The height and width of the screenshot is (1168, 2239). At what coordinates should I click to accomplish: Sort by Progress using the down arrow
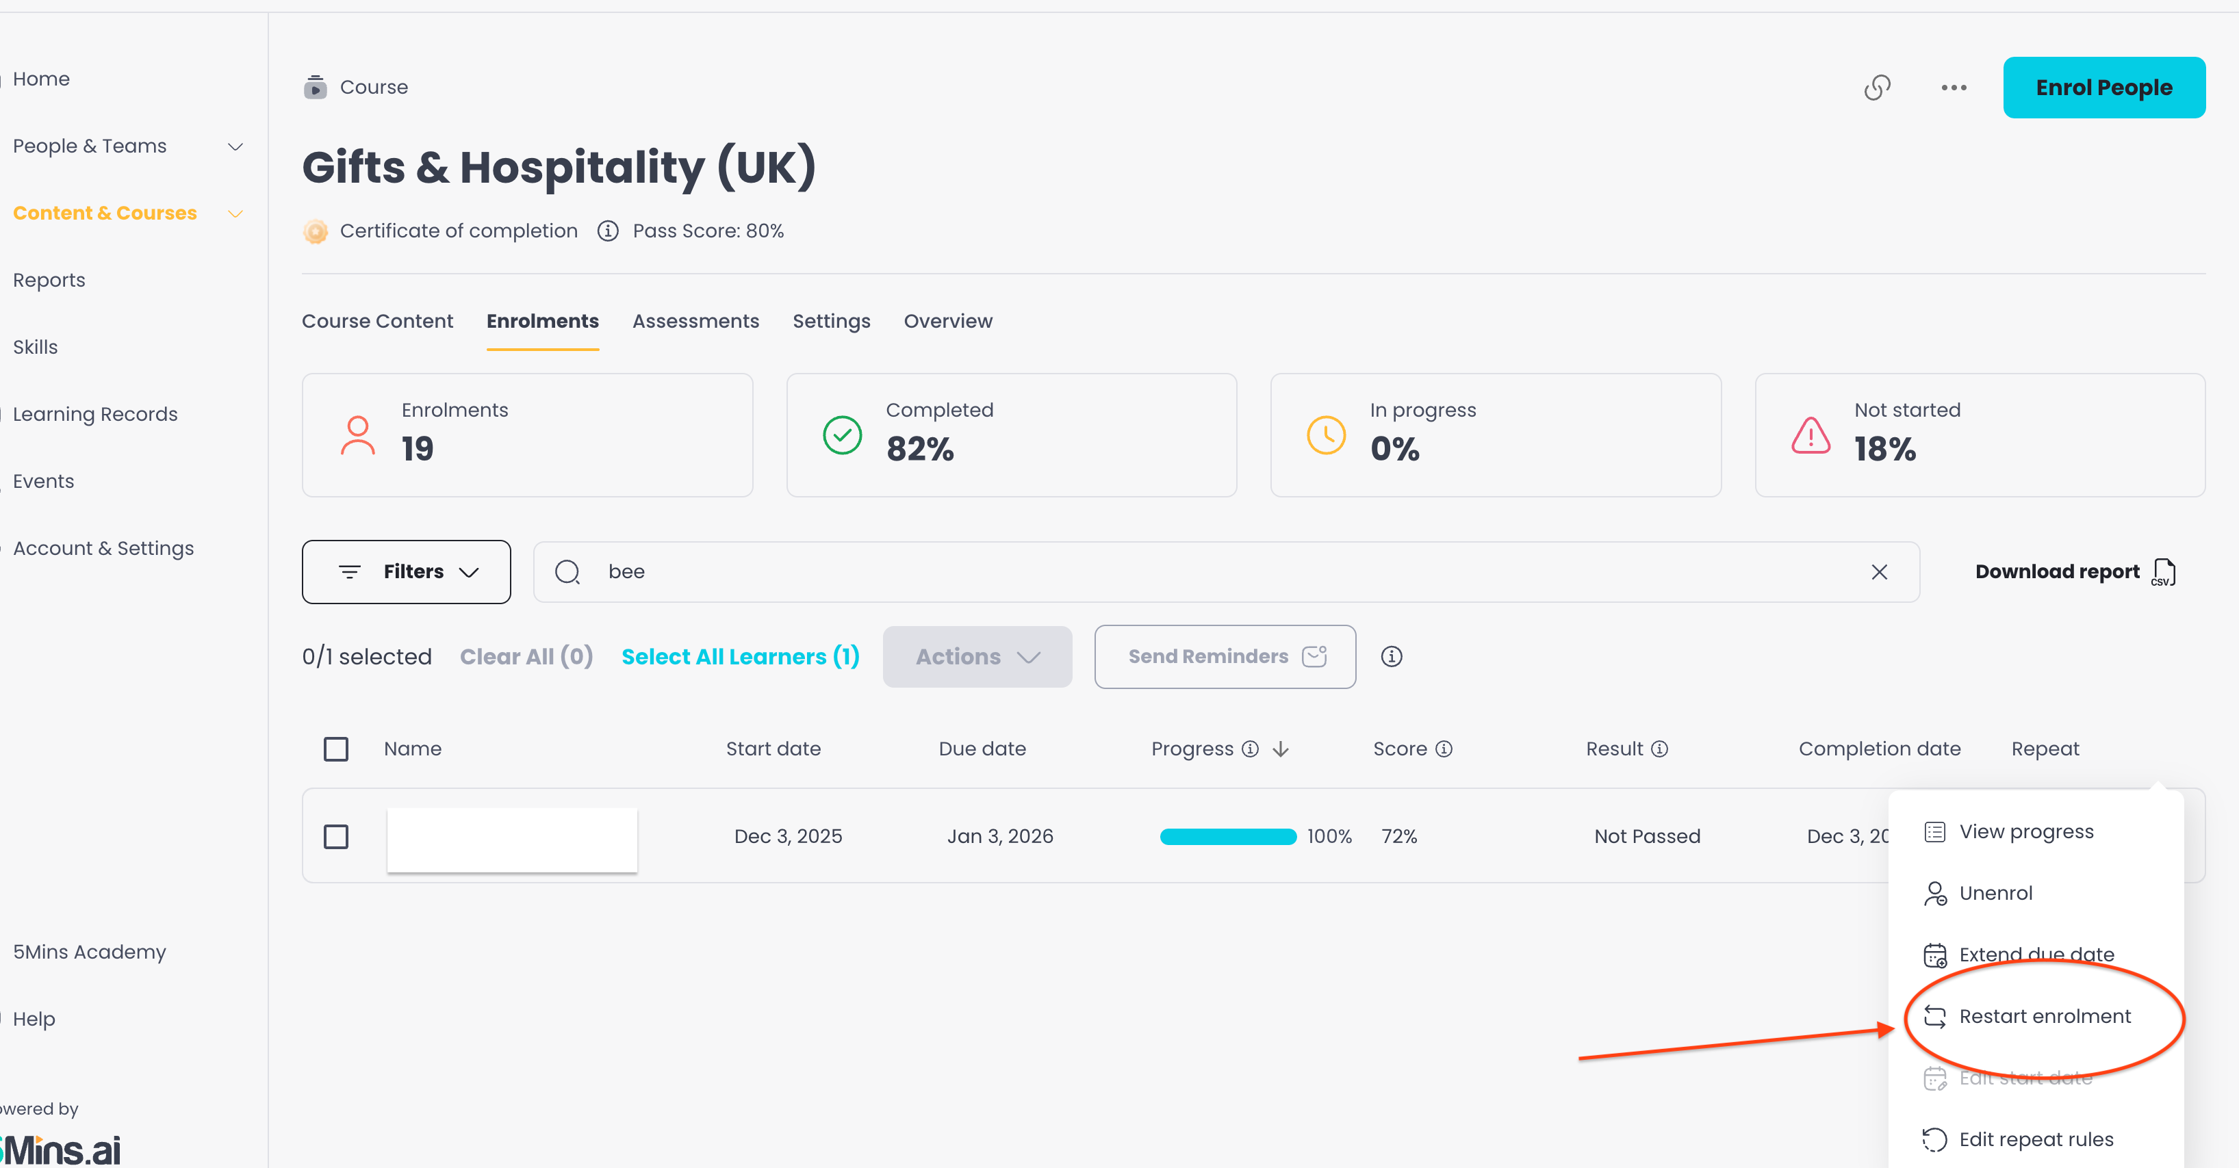pos(1280,749)
